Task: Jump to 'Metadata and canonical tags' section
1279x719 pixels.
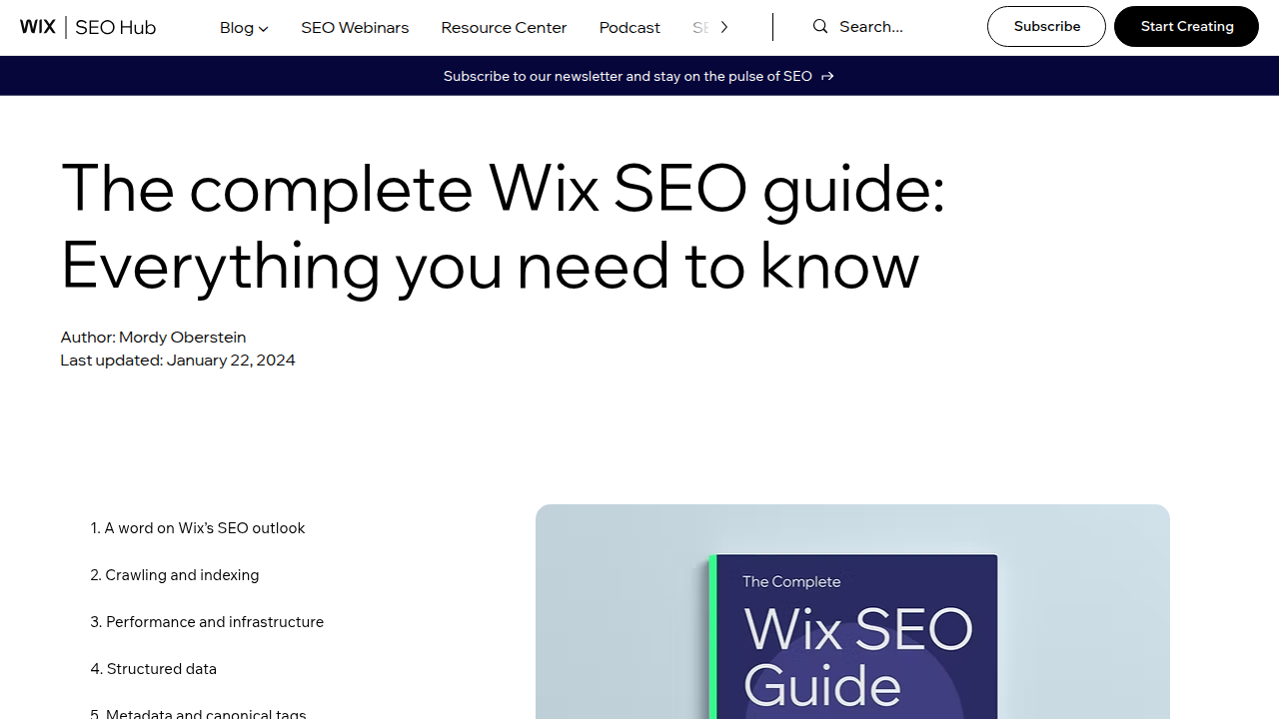Action: 198,712
